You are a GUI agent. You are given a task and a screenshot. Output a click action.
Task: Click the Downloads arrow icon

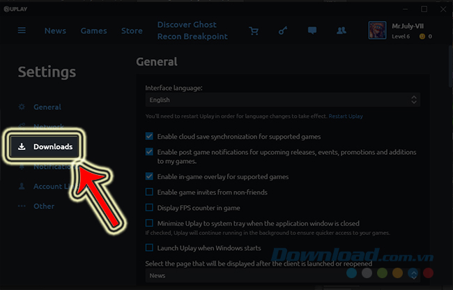pyautogui.click(x=22, y=146)
